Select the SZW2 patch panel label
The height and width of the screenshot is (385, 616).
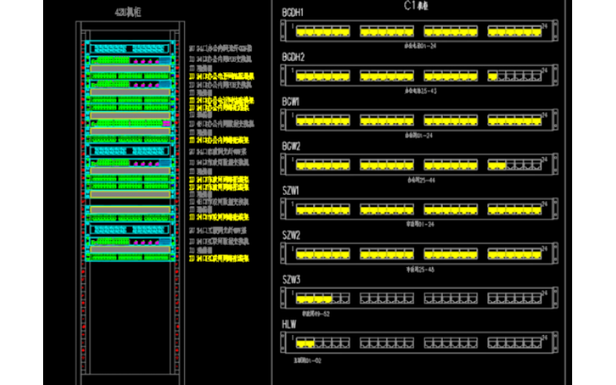[291, 235]
